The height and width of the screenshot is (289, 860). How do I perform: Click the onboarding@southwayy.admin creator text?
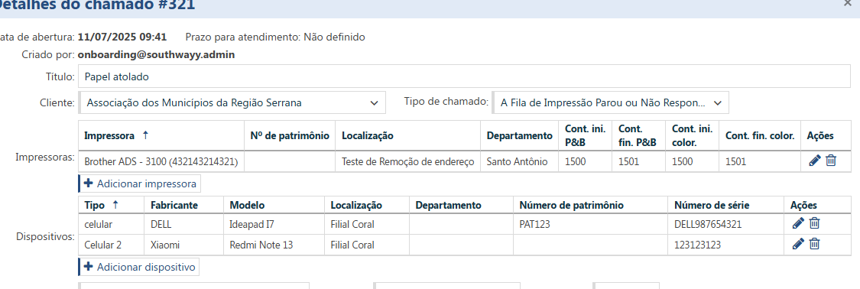click(156, 55)
